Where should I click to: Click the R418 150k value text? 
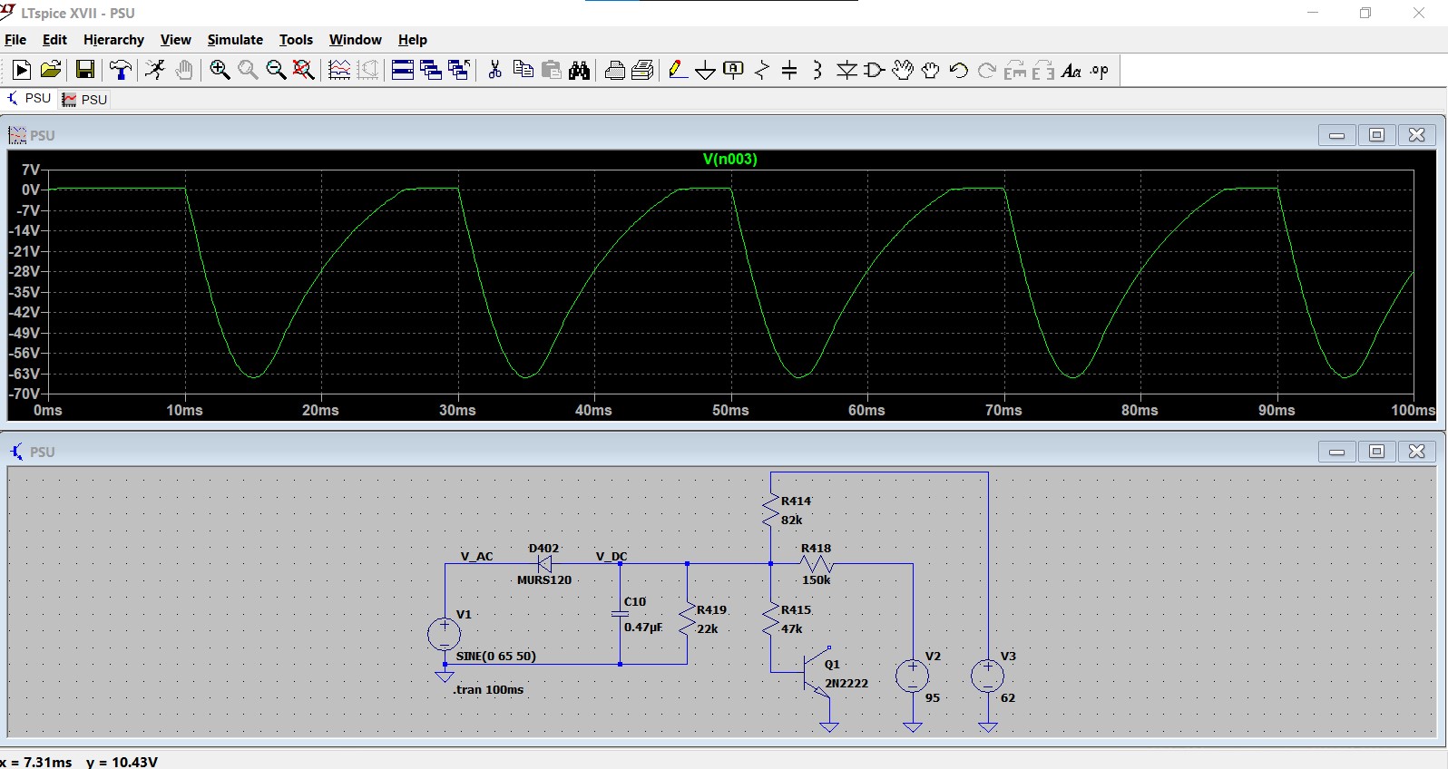point(816,580)
